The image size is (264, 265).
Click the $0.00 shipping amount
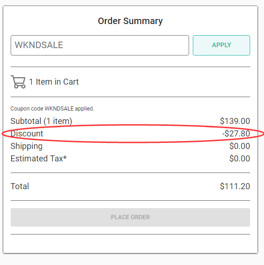pos(239,146)
